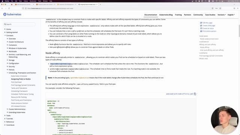This screenshot has height=135, width=240.
Task: Click the Kubernetes logo in the header
Action: [x=12, y=14]
